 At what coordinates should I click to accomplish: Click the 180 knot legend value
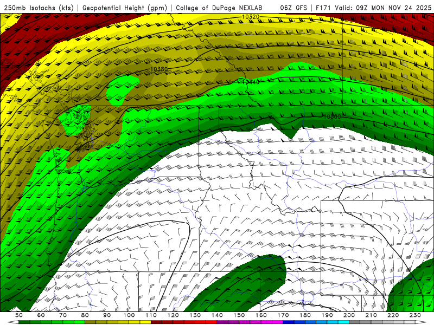305,315
